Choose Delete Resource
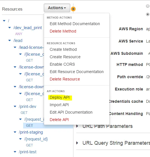Screen dimensions: 150x157 tap(65, 79)
